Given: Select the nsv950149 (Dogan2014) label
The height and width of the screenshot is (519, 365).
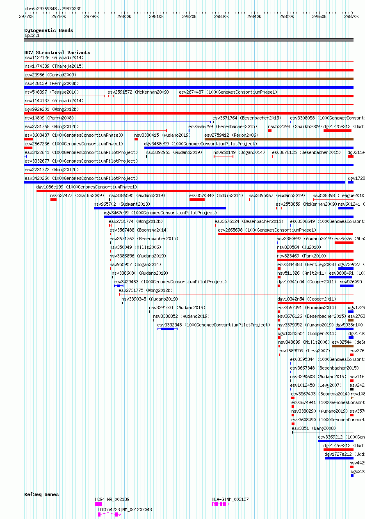Looking at the screenshot, I should [x=239, y=152].
